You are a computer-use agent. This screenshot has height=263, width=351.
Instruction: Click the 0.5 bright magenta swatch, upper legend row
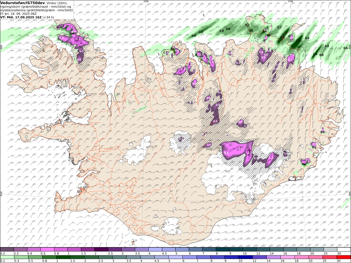[47, 250]
